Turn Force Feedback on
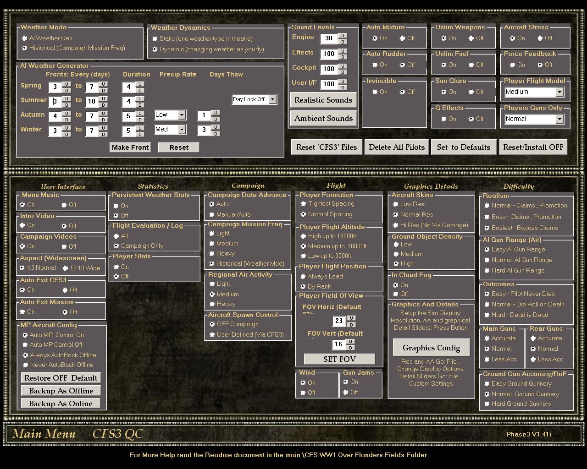Screen dimensions: 587x469 512,65
